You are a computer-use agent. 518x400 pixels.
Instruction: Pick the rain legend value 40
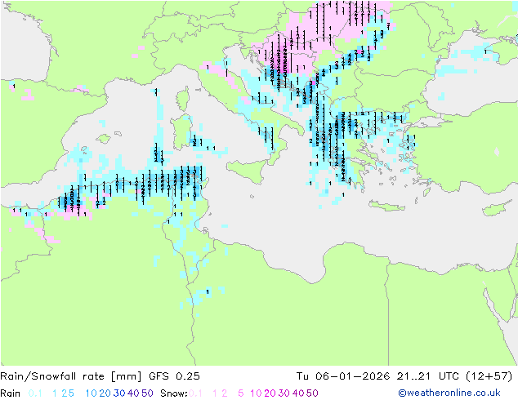click(x=133, y=393)
